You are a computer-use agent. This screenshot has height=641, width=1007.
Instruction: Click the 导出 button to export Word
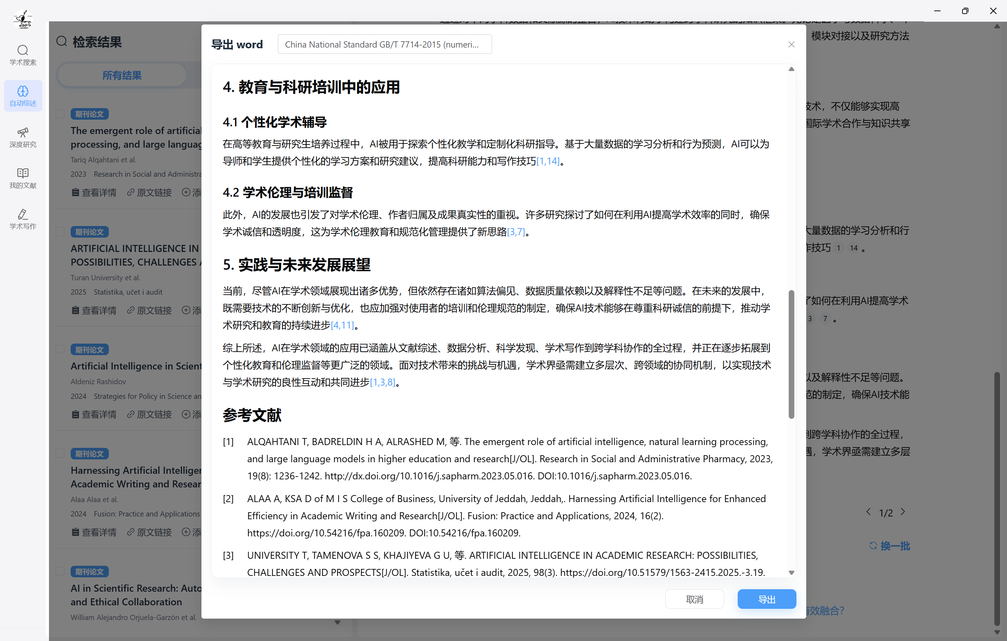click(767, 599)
